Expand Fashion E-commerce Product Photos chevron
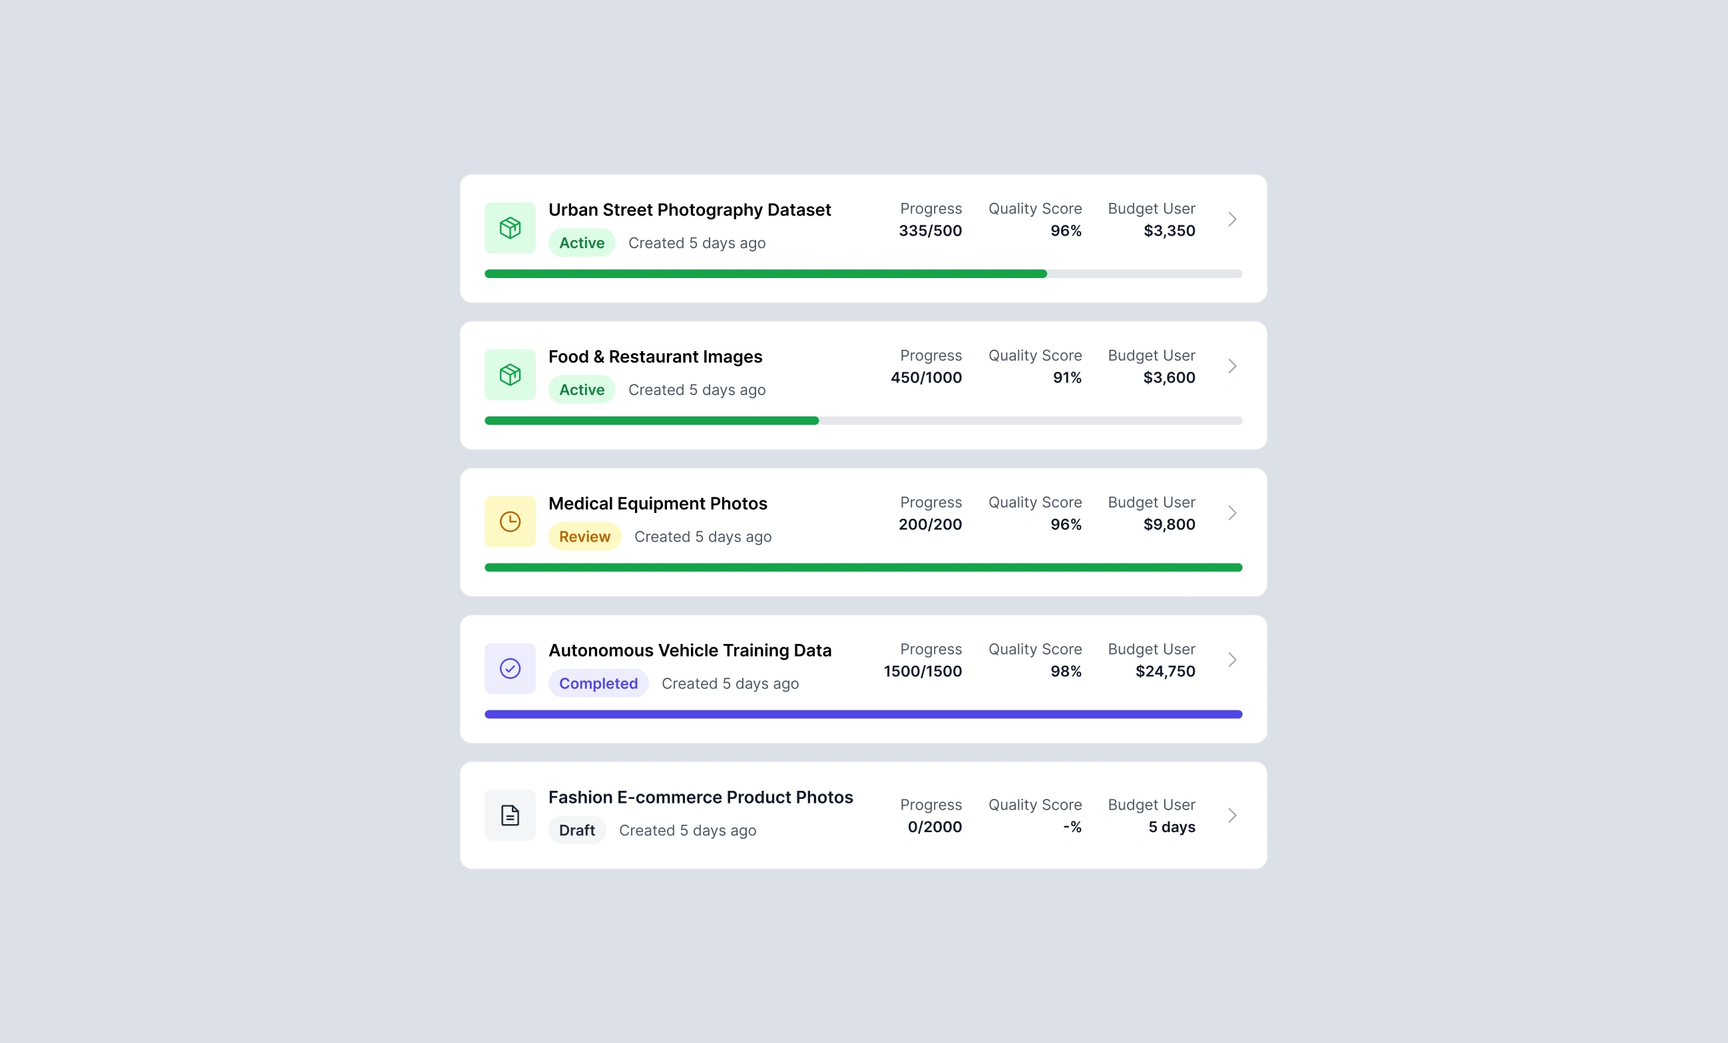The image size is (1728, 1043). pyautogui.click(x=1232, y=816)
